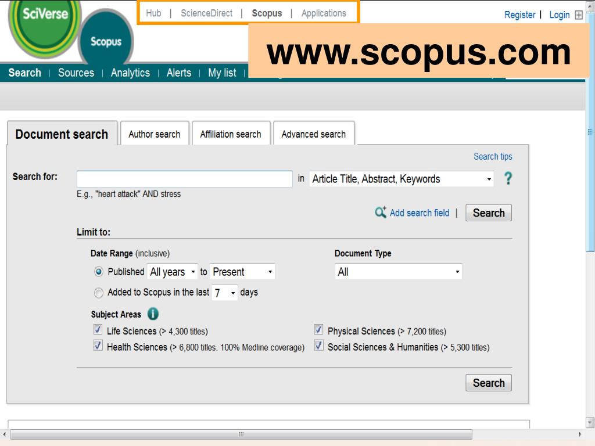Toggle the Health Sciences checkbox

pos(98,346)
